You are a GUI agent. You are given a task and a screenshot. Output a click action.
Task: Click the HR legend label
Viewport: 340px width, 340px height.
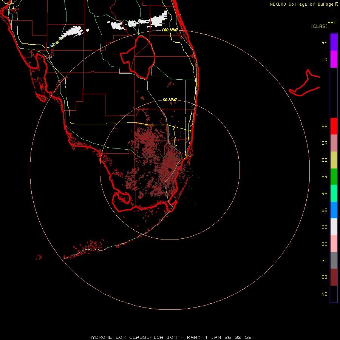pos(324,177)
